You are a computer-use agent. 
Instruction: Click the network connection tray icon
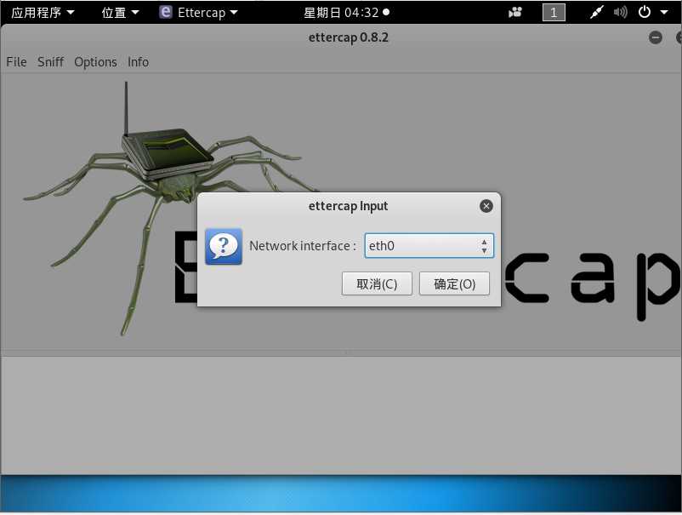[x=597, y=12]
